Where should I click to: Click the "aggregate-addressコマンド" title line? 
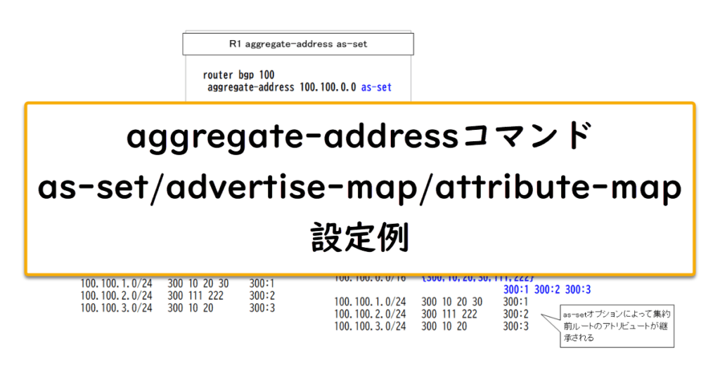pyautogui.click(x=359, y=137)
